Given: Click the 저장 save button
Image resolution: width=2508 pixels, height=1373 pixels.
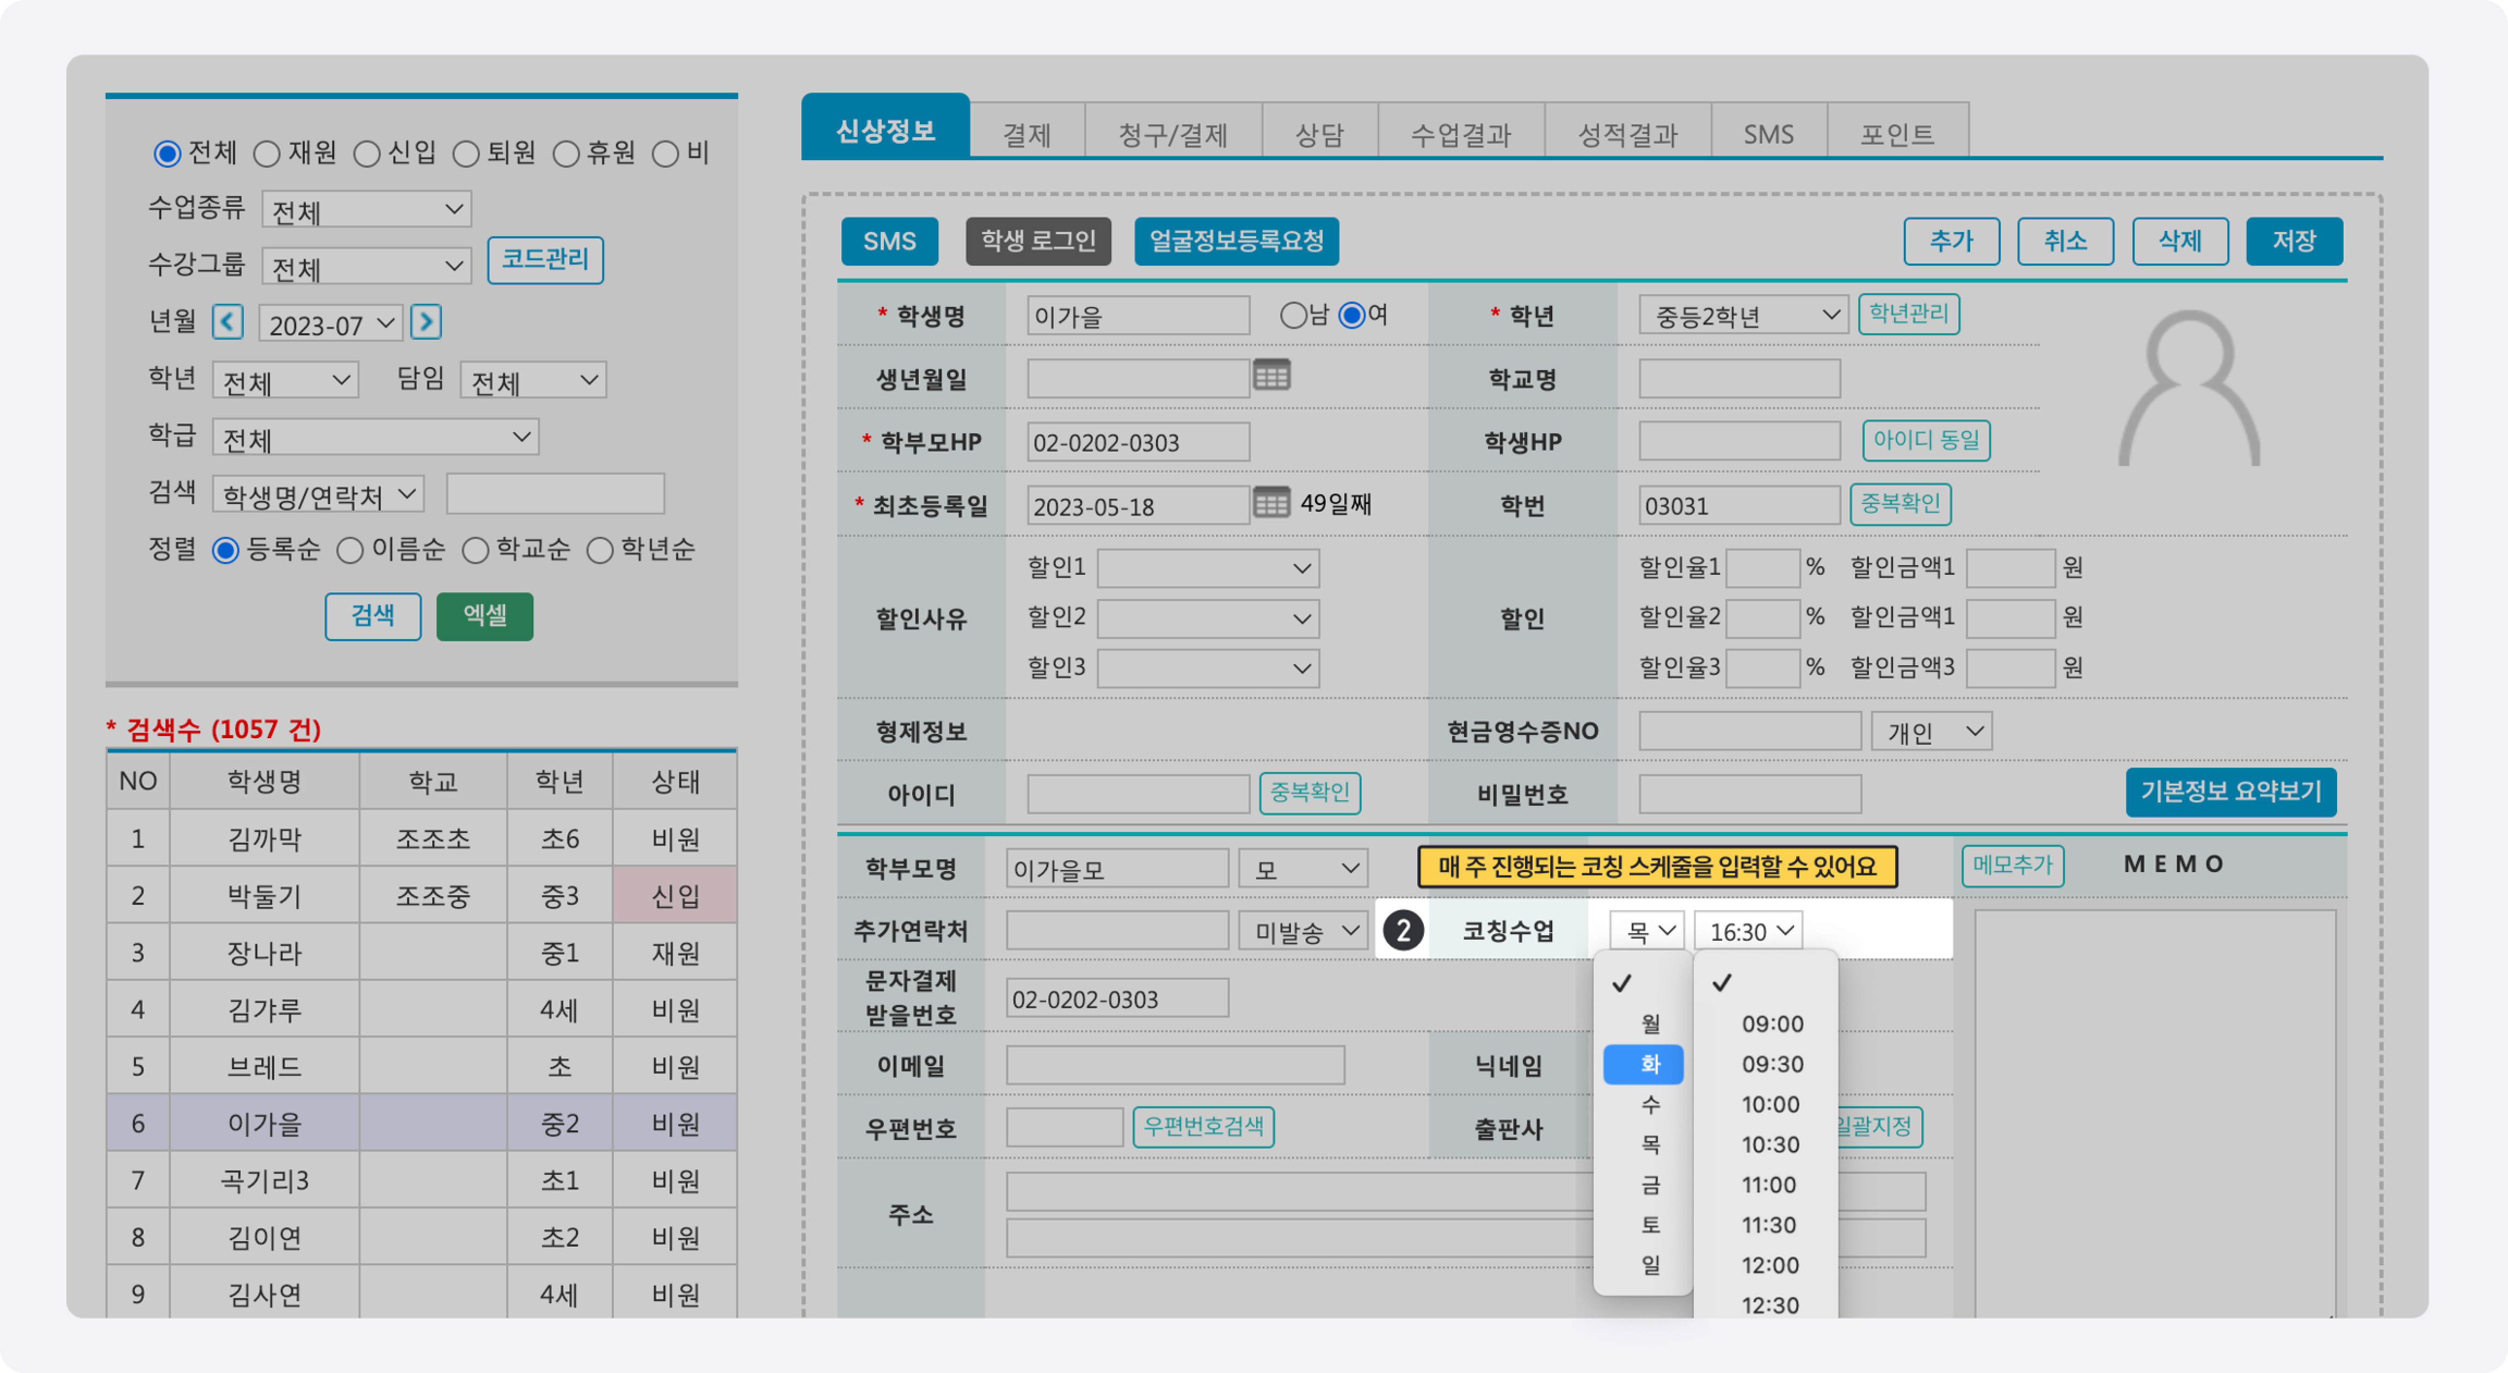Looking at the screenshot, I should coord(2294,242).
